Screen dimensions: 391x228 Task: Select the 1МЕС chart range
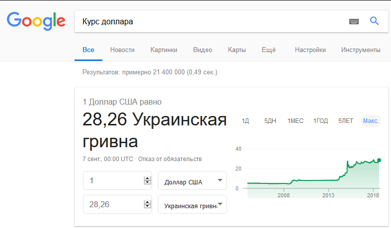click(x=295, y=121)
